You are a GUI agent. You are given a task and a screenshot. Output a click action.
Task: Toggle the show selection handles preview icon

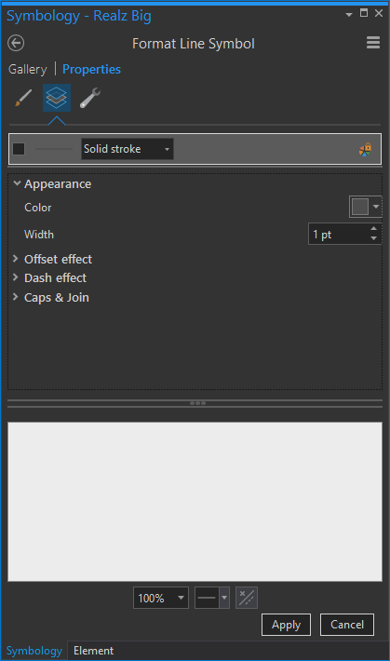[x=247, y=598]
